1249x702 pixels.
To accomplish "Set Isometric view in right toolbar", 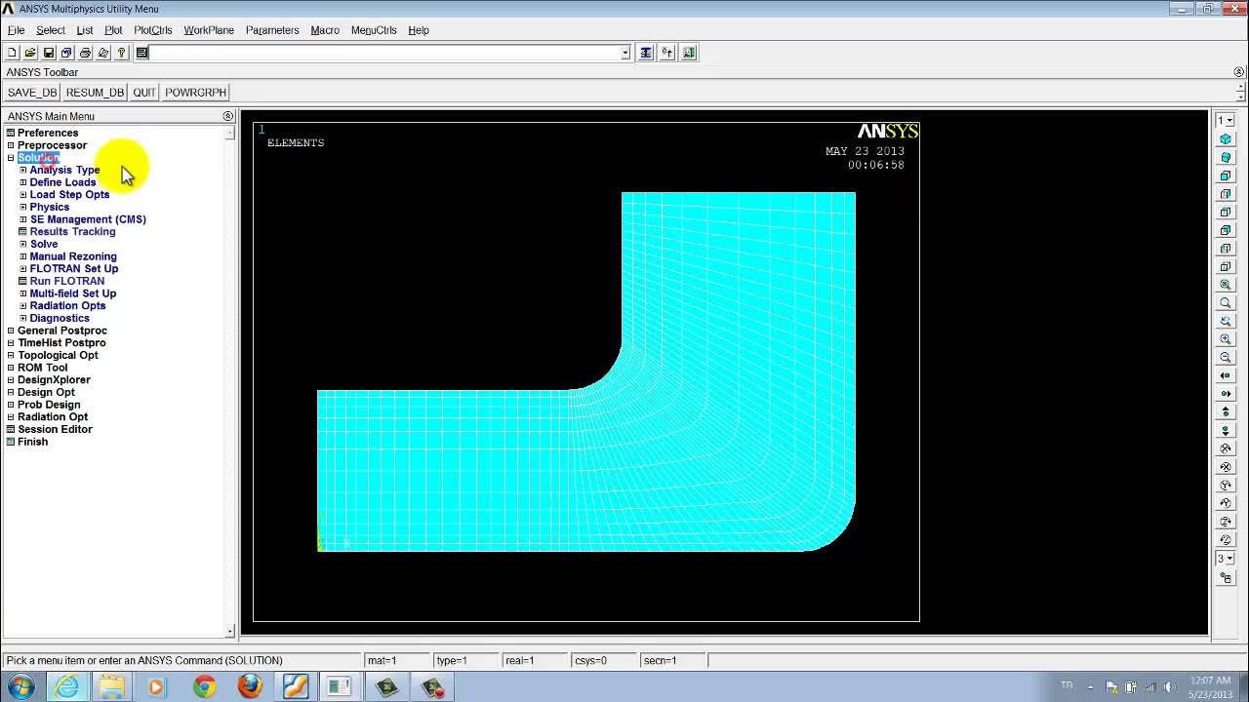I will tap(1226, 139).
